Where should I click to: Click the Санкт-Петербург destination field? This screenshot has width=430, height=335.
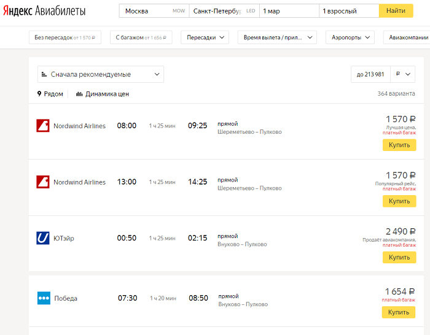tap(224, 11)
